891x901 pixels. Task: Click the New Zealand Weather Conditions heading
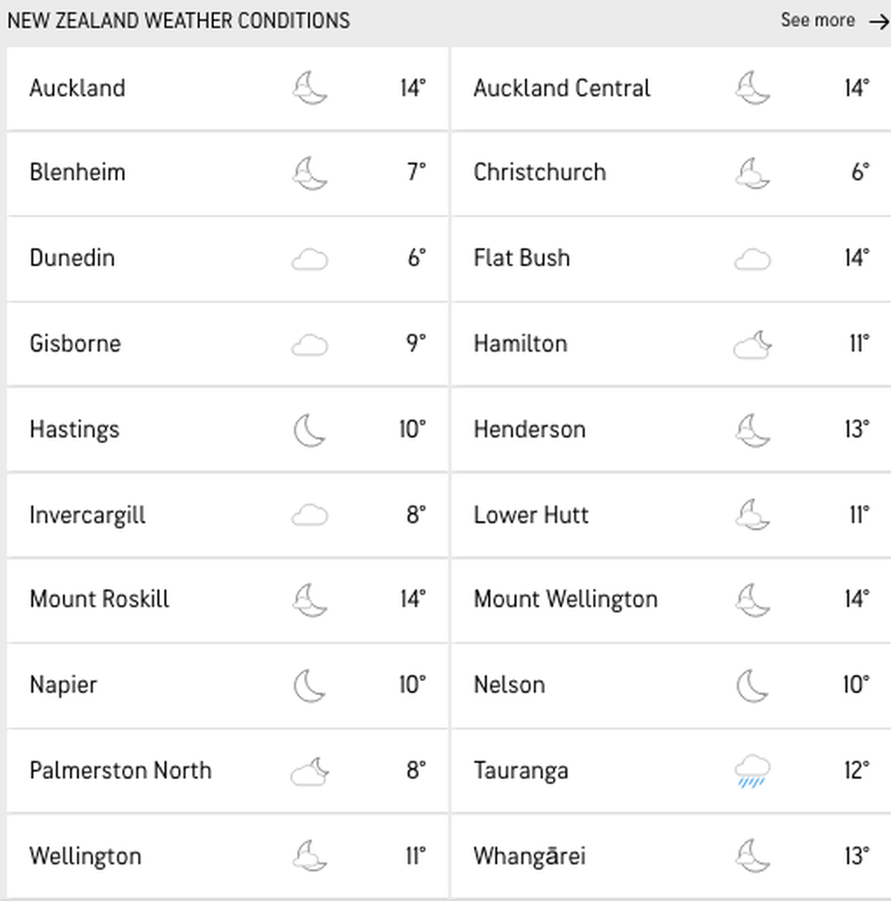coord(178,21)
